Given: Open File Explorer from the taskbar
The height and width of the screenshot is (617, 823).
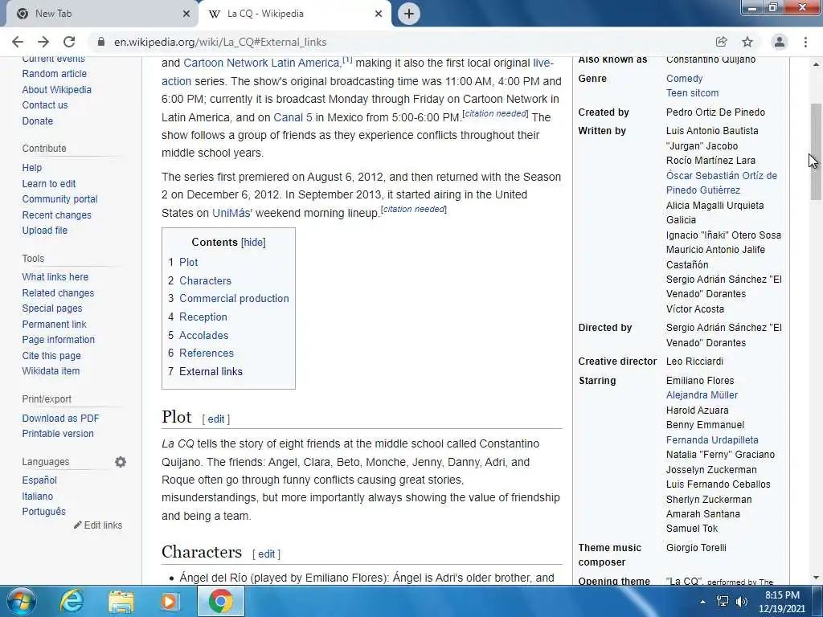Looking at the screenshot, I should [x=121, y=601].
